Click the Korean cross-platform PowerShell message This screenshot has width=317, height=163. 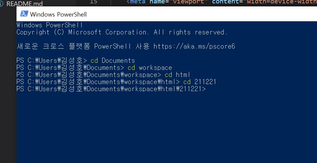pos(126,47)
